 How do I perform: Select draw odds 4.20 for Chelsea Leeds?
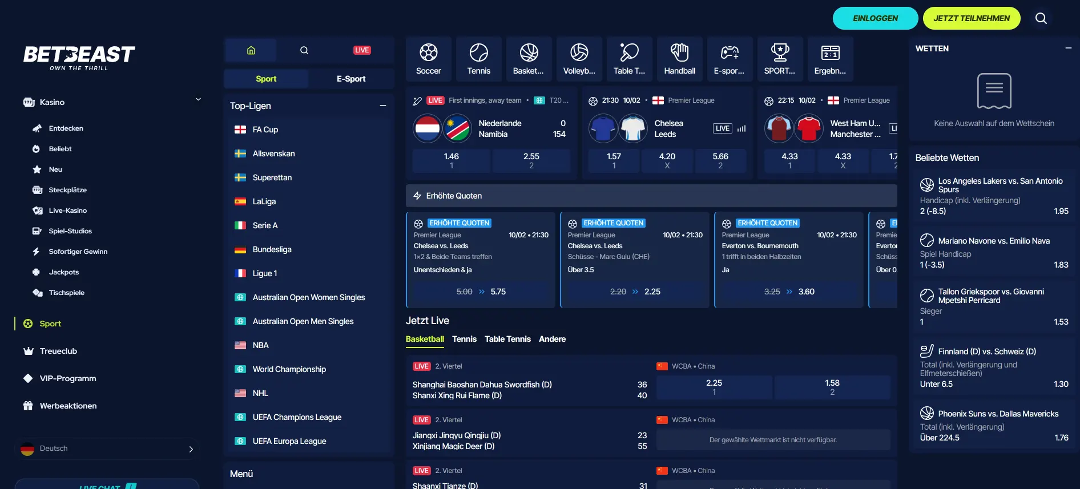[x=667, y=160]
